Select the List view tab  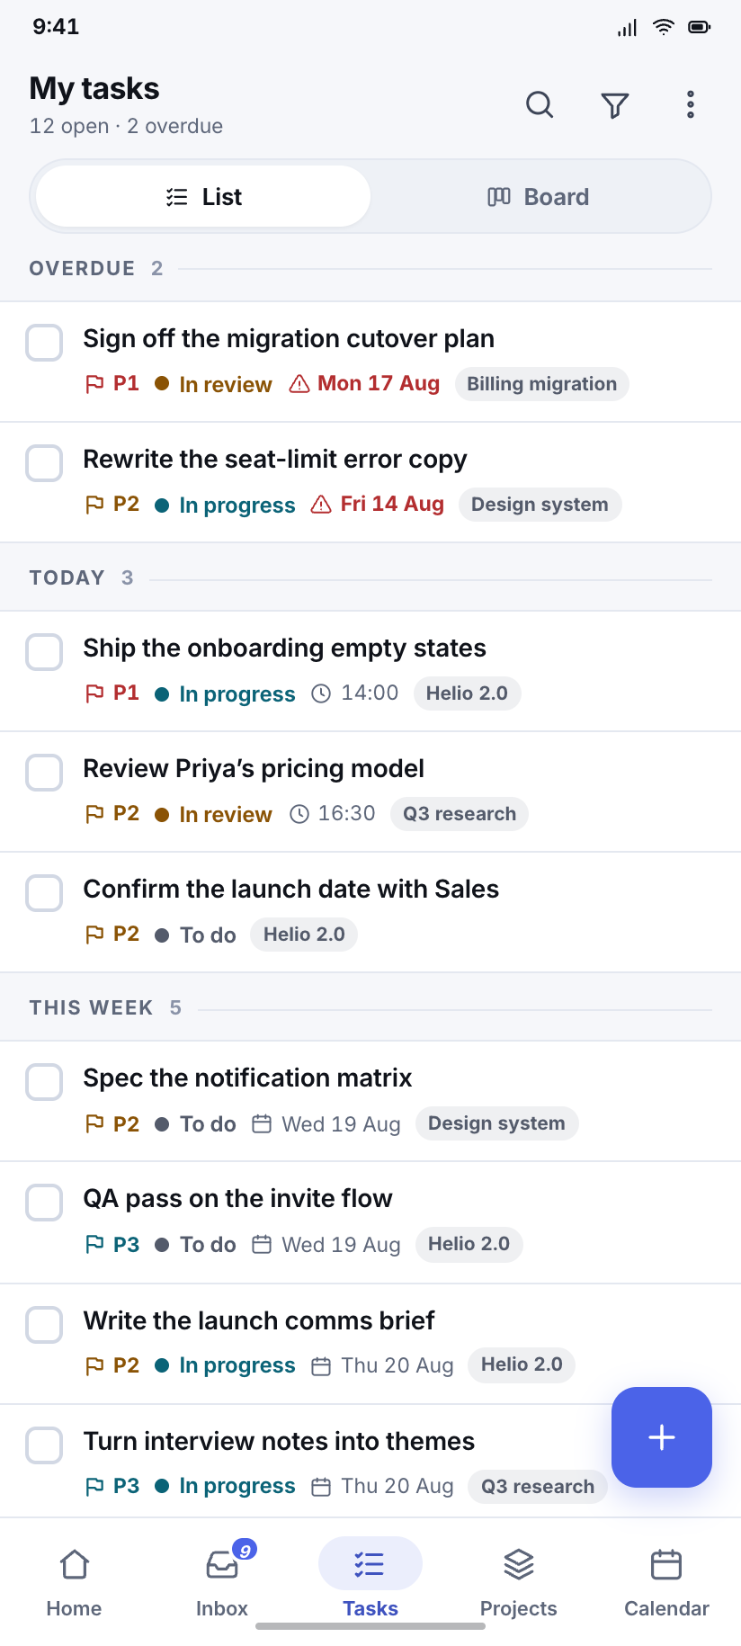203,196
